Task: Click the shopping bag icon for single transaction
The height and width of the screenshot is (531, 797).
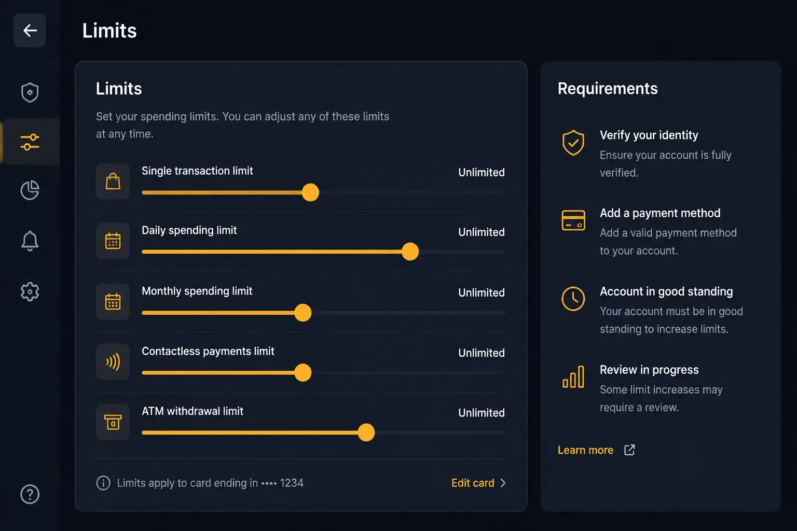Action: [x=113, y=181]
